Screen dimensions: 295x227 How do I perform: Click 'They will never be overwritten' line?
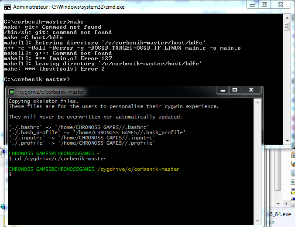95,117
